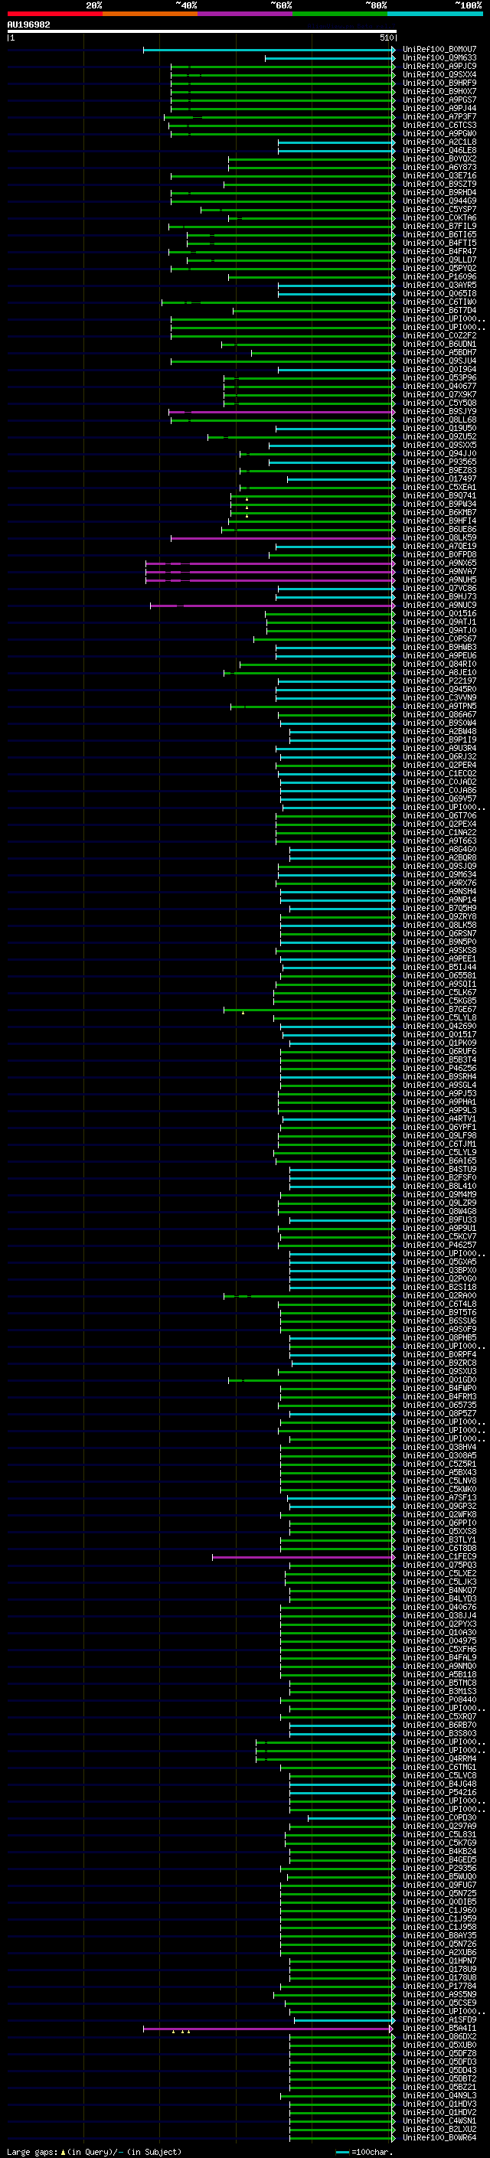Click the cyan alignment bar for UniRef100_B0M0U7
This screenshot has height=2158, width=490.
pos(269,50)
